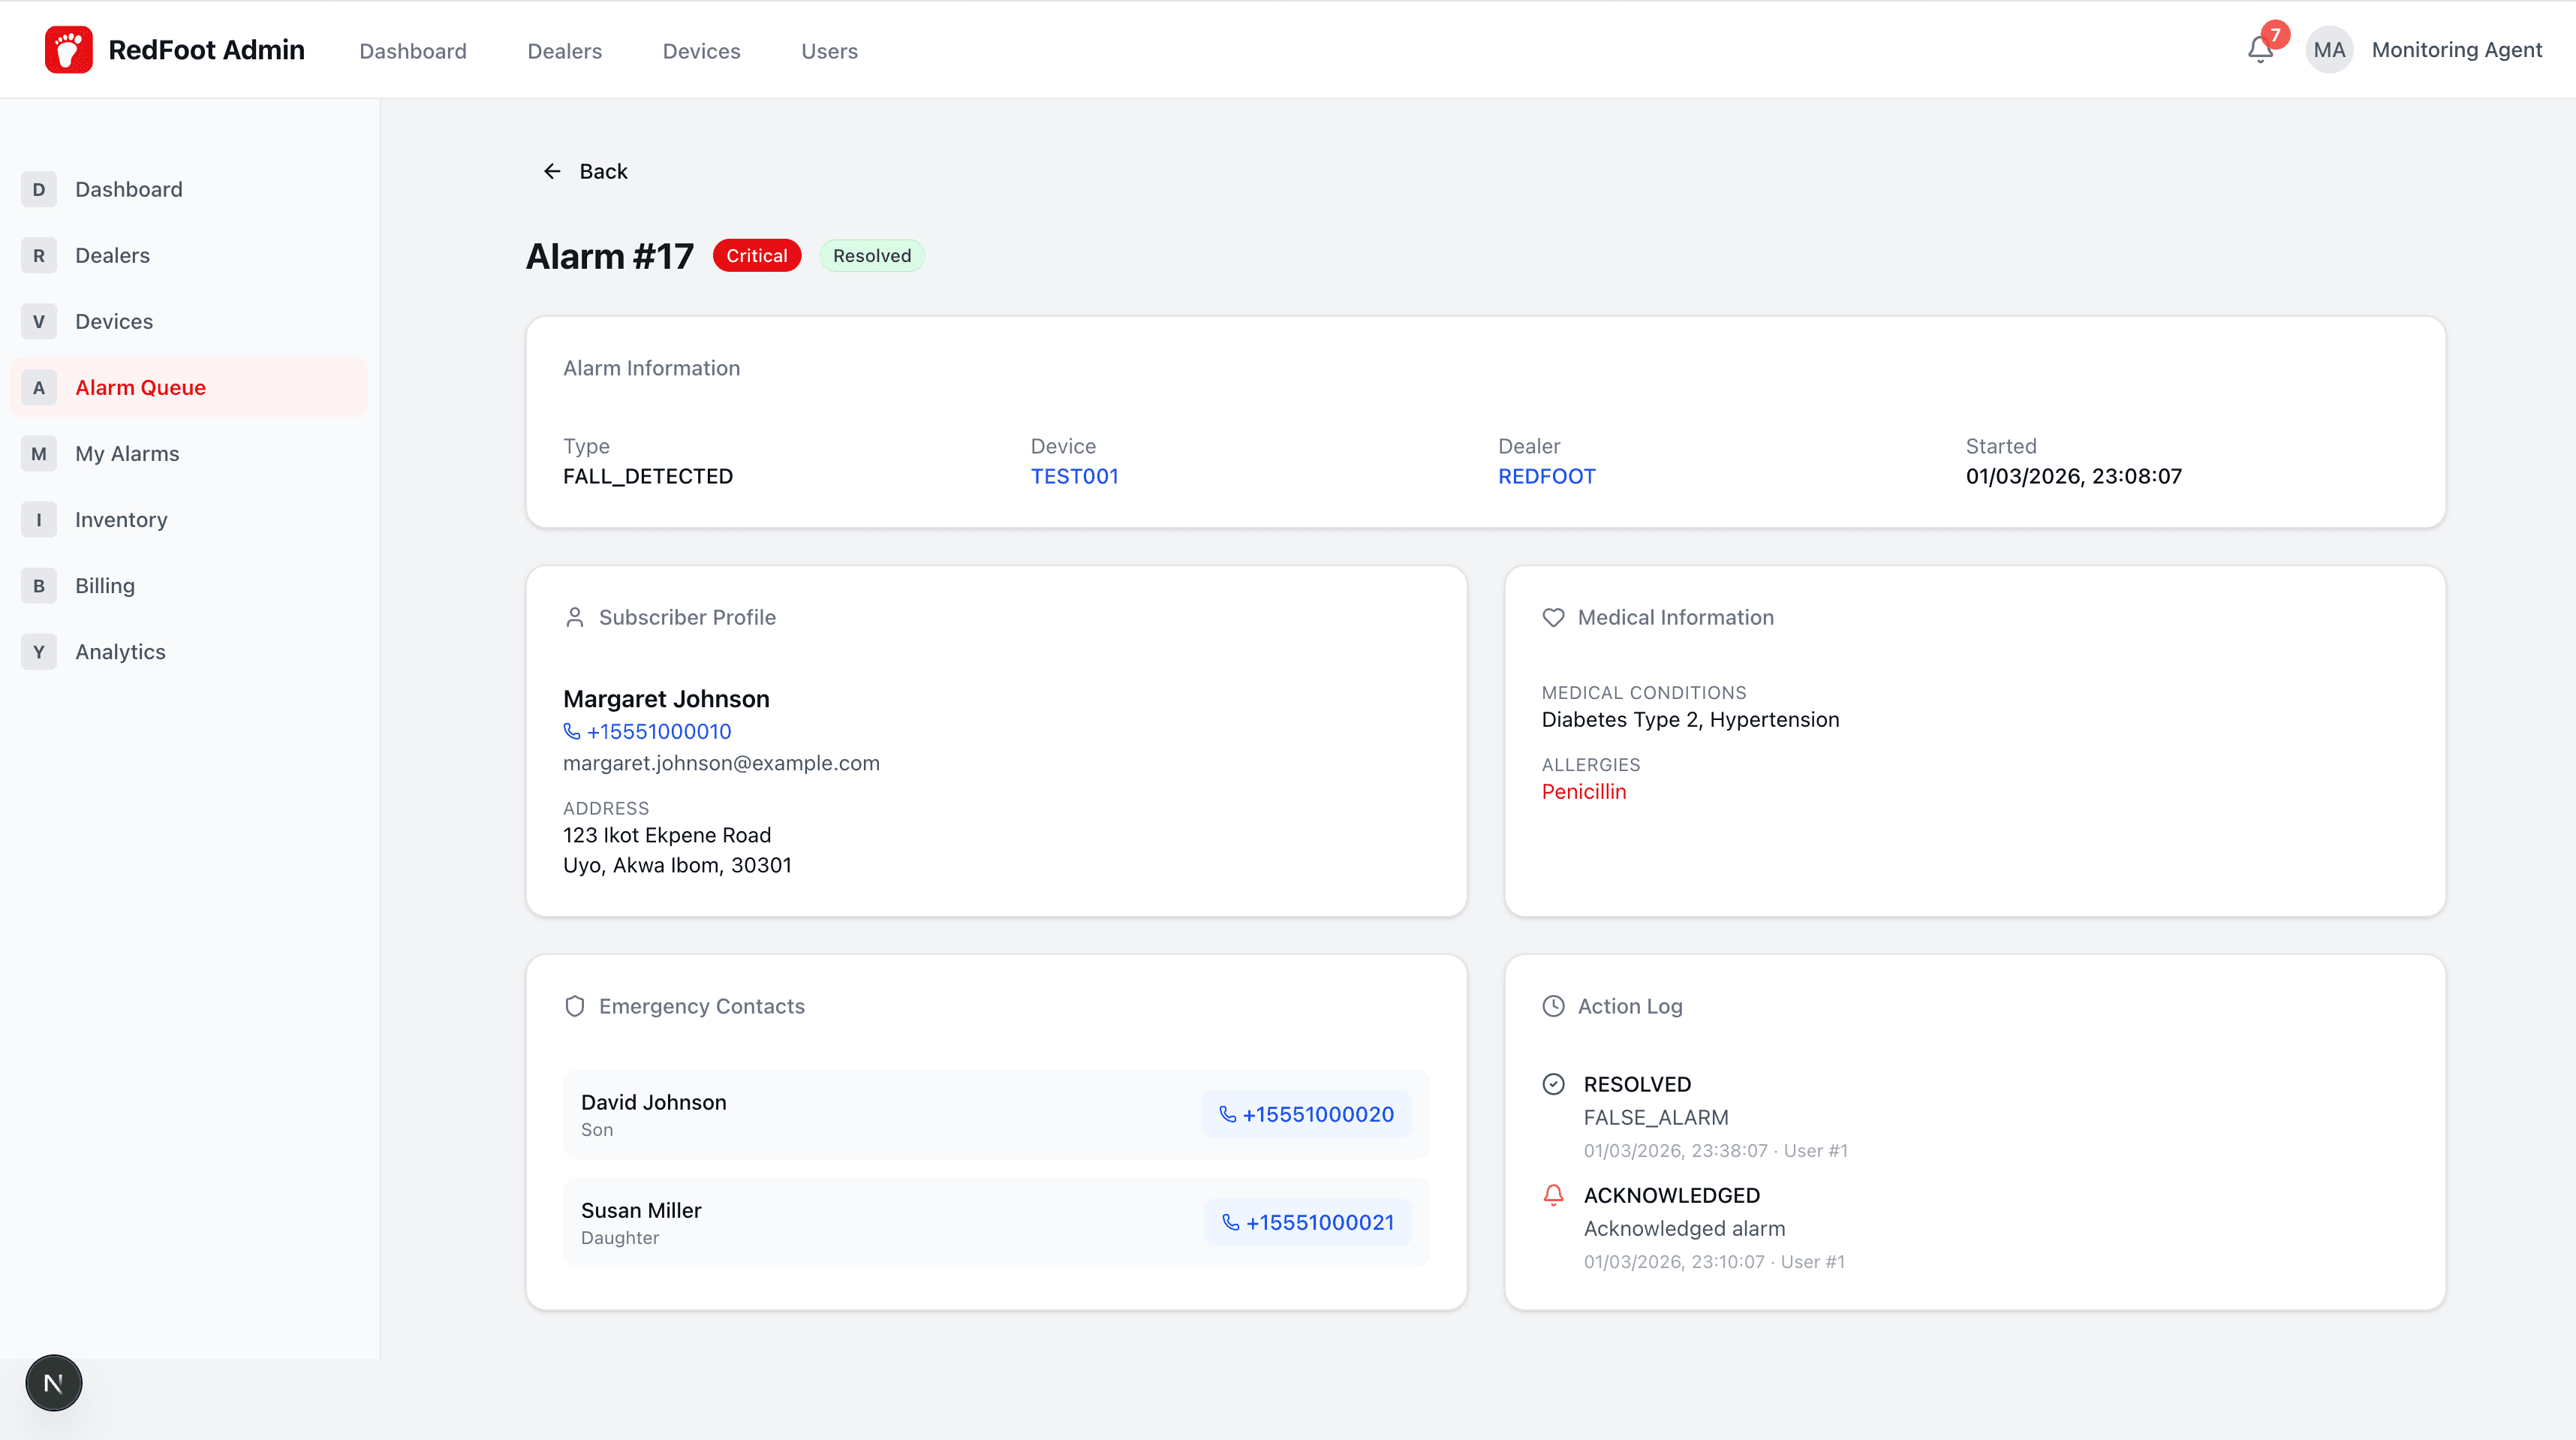This screenshot has width=2576, height=1440.
Task: Click the Critical severity badge
Action: pyautogui.click(x=756, y=255)
